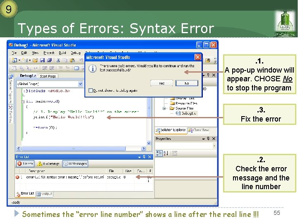The width and height of the screenshot is (298, 224).
Task: Open the View menu
Action: click(x=35, y=53)
